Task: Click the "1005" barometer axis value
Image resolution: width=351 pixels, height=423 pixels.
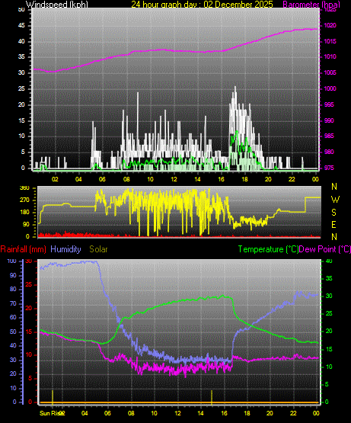Action: click(330, 73)
